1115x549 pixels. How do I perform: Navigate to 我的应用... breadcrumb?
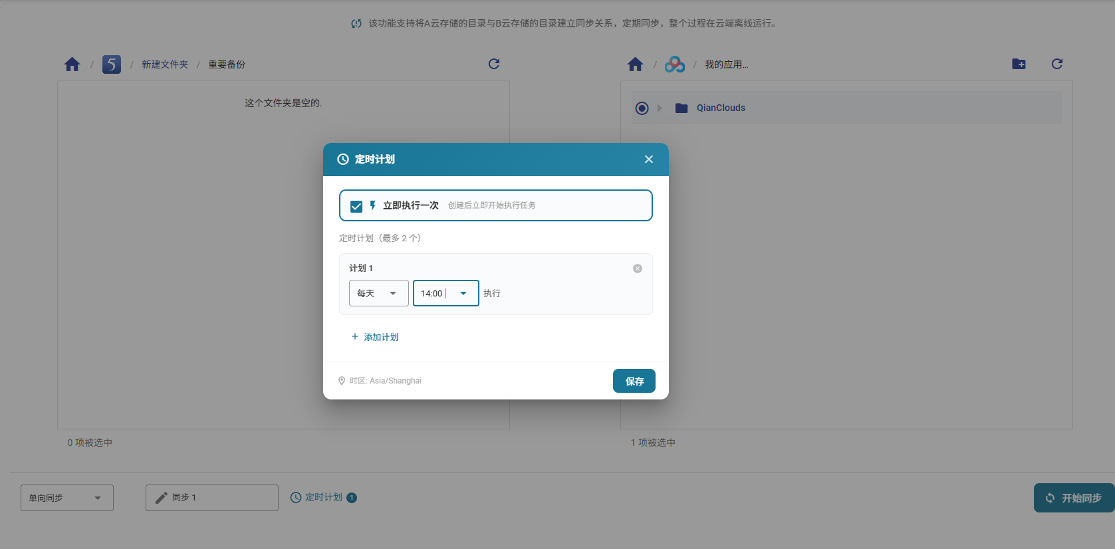coord(727,64)
